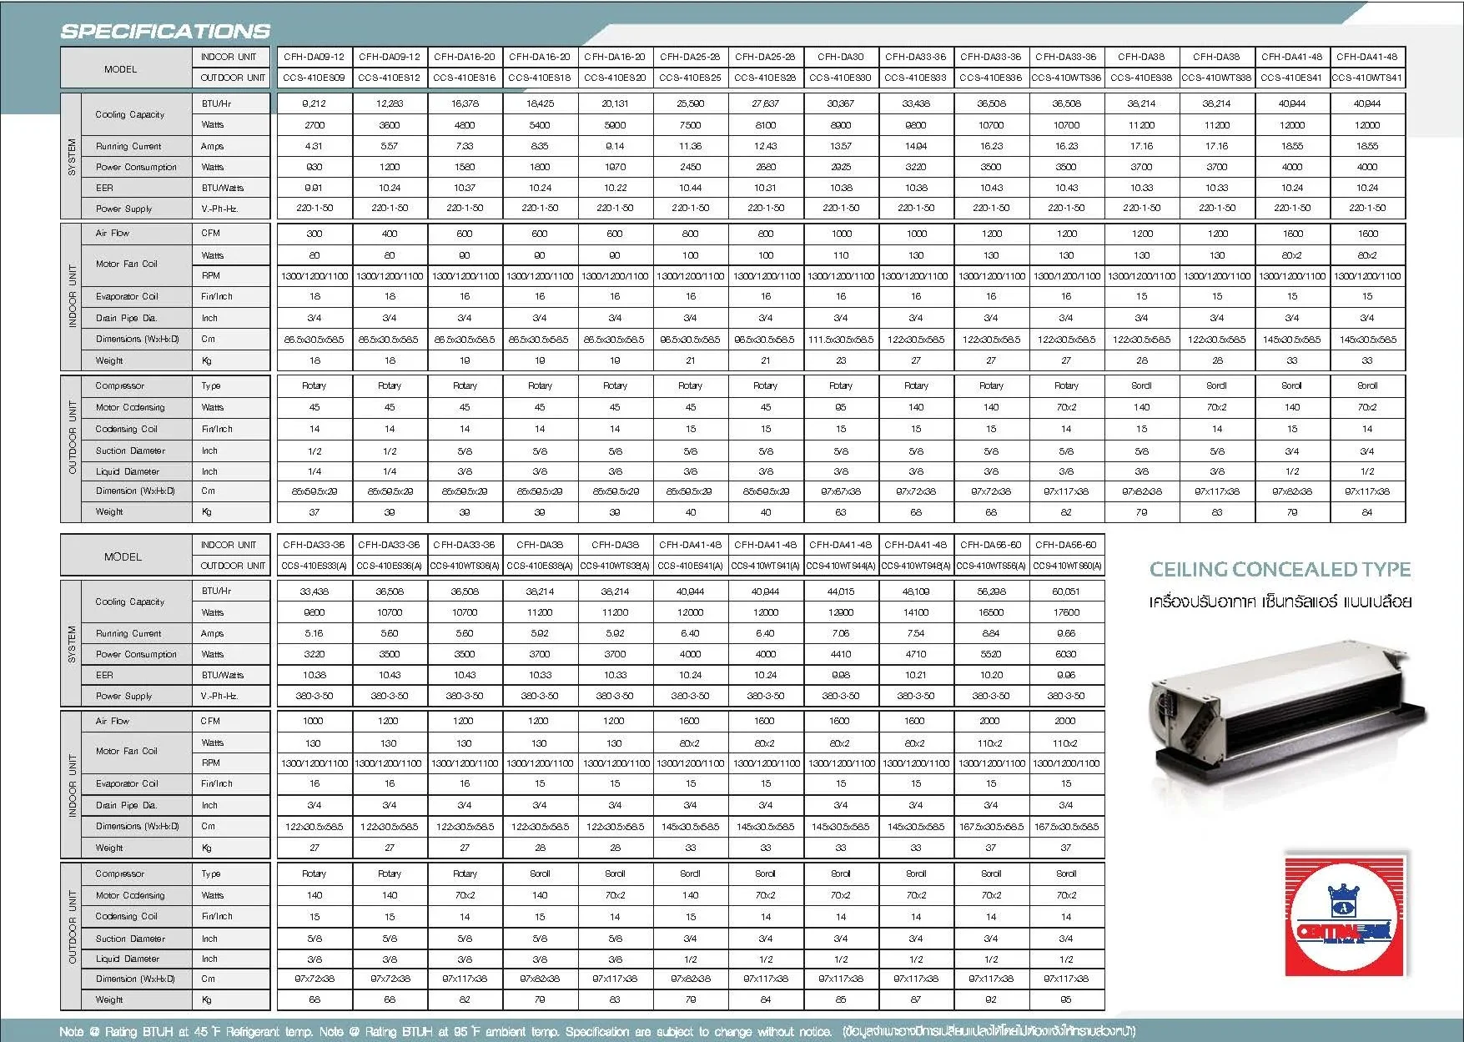The image size is (1464, 1042).
Task: Select the CFH-DA30 indoor unit column header
Action: click(841, 57)
